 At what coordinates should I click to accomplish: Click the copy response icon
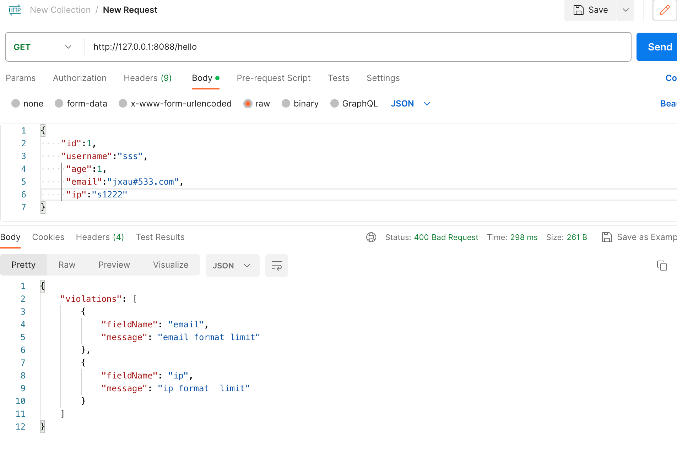coord(662,266)
